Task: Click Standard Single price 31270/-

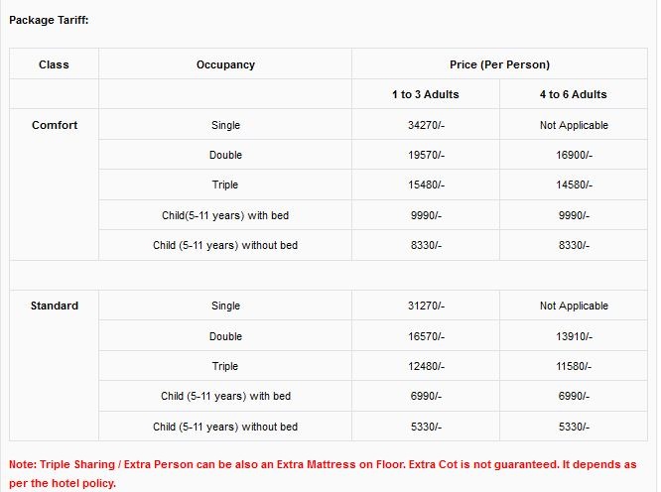Action: point(426,306)
